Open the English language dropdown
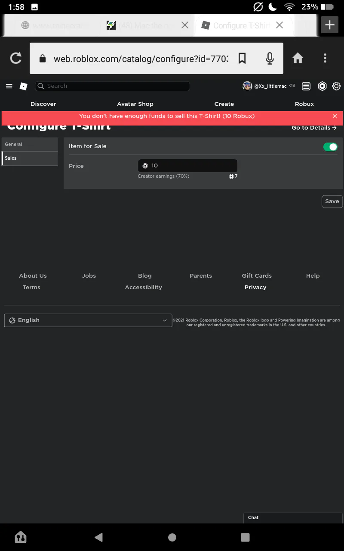The image size is (344, 551). (88, 320)
